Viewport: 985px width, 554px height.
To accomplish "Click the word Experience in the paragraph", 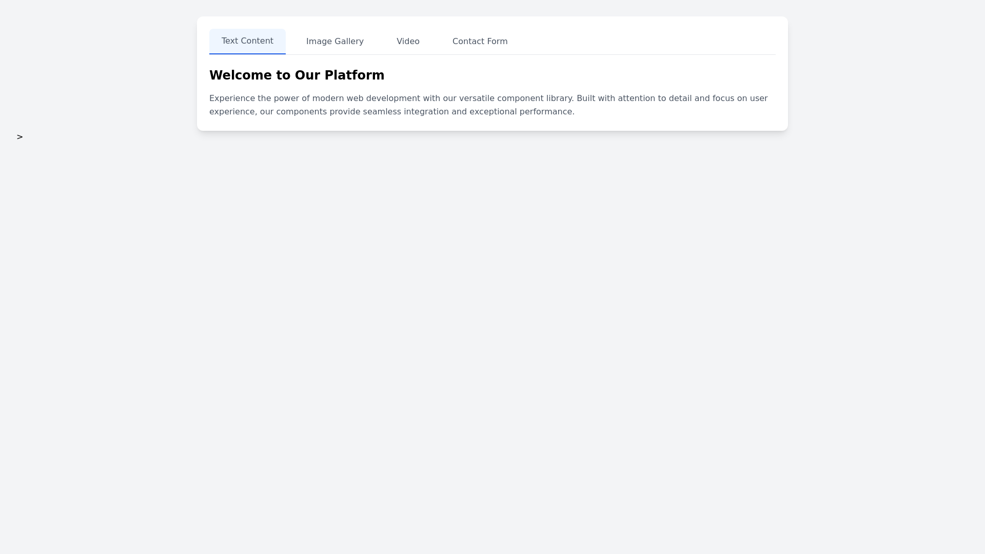I will tap(231, 98).
